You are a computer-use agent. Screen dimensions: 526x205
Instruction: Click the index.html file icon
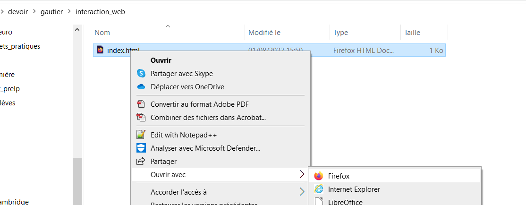point(100,50)
